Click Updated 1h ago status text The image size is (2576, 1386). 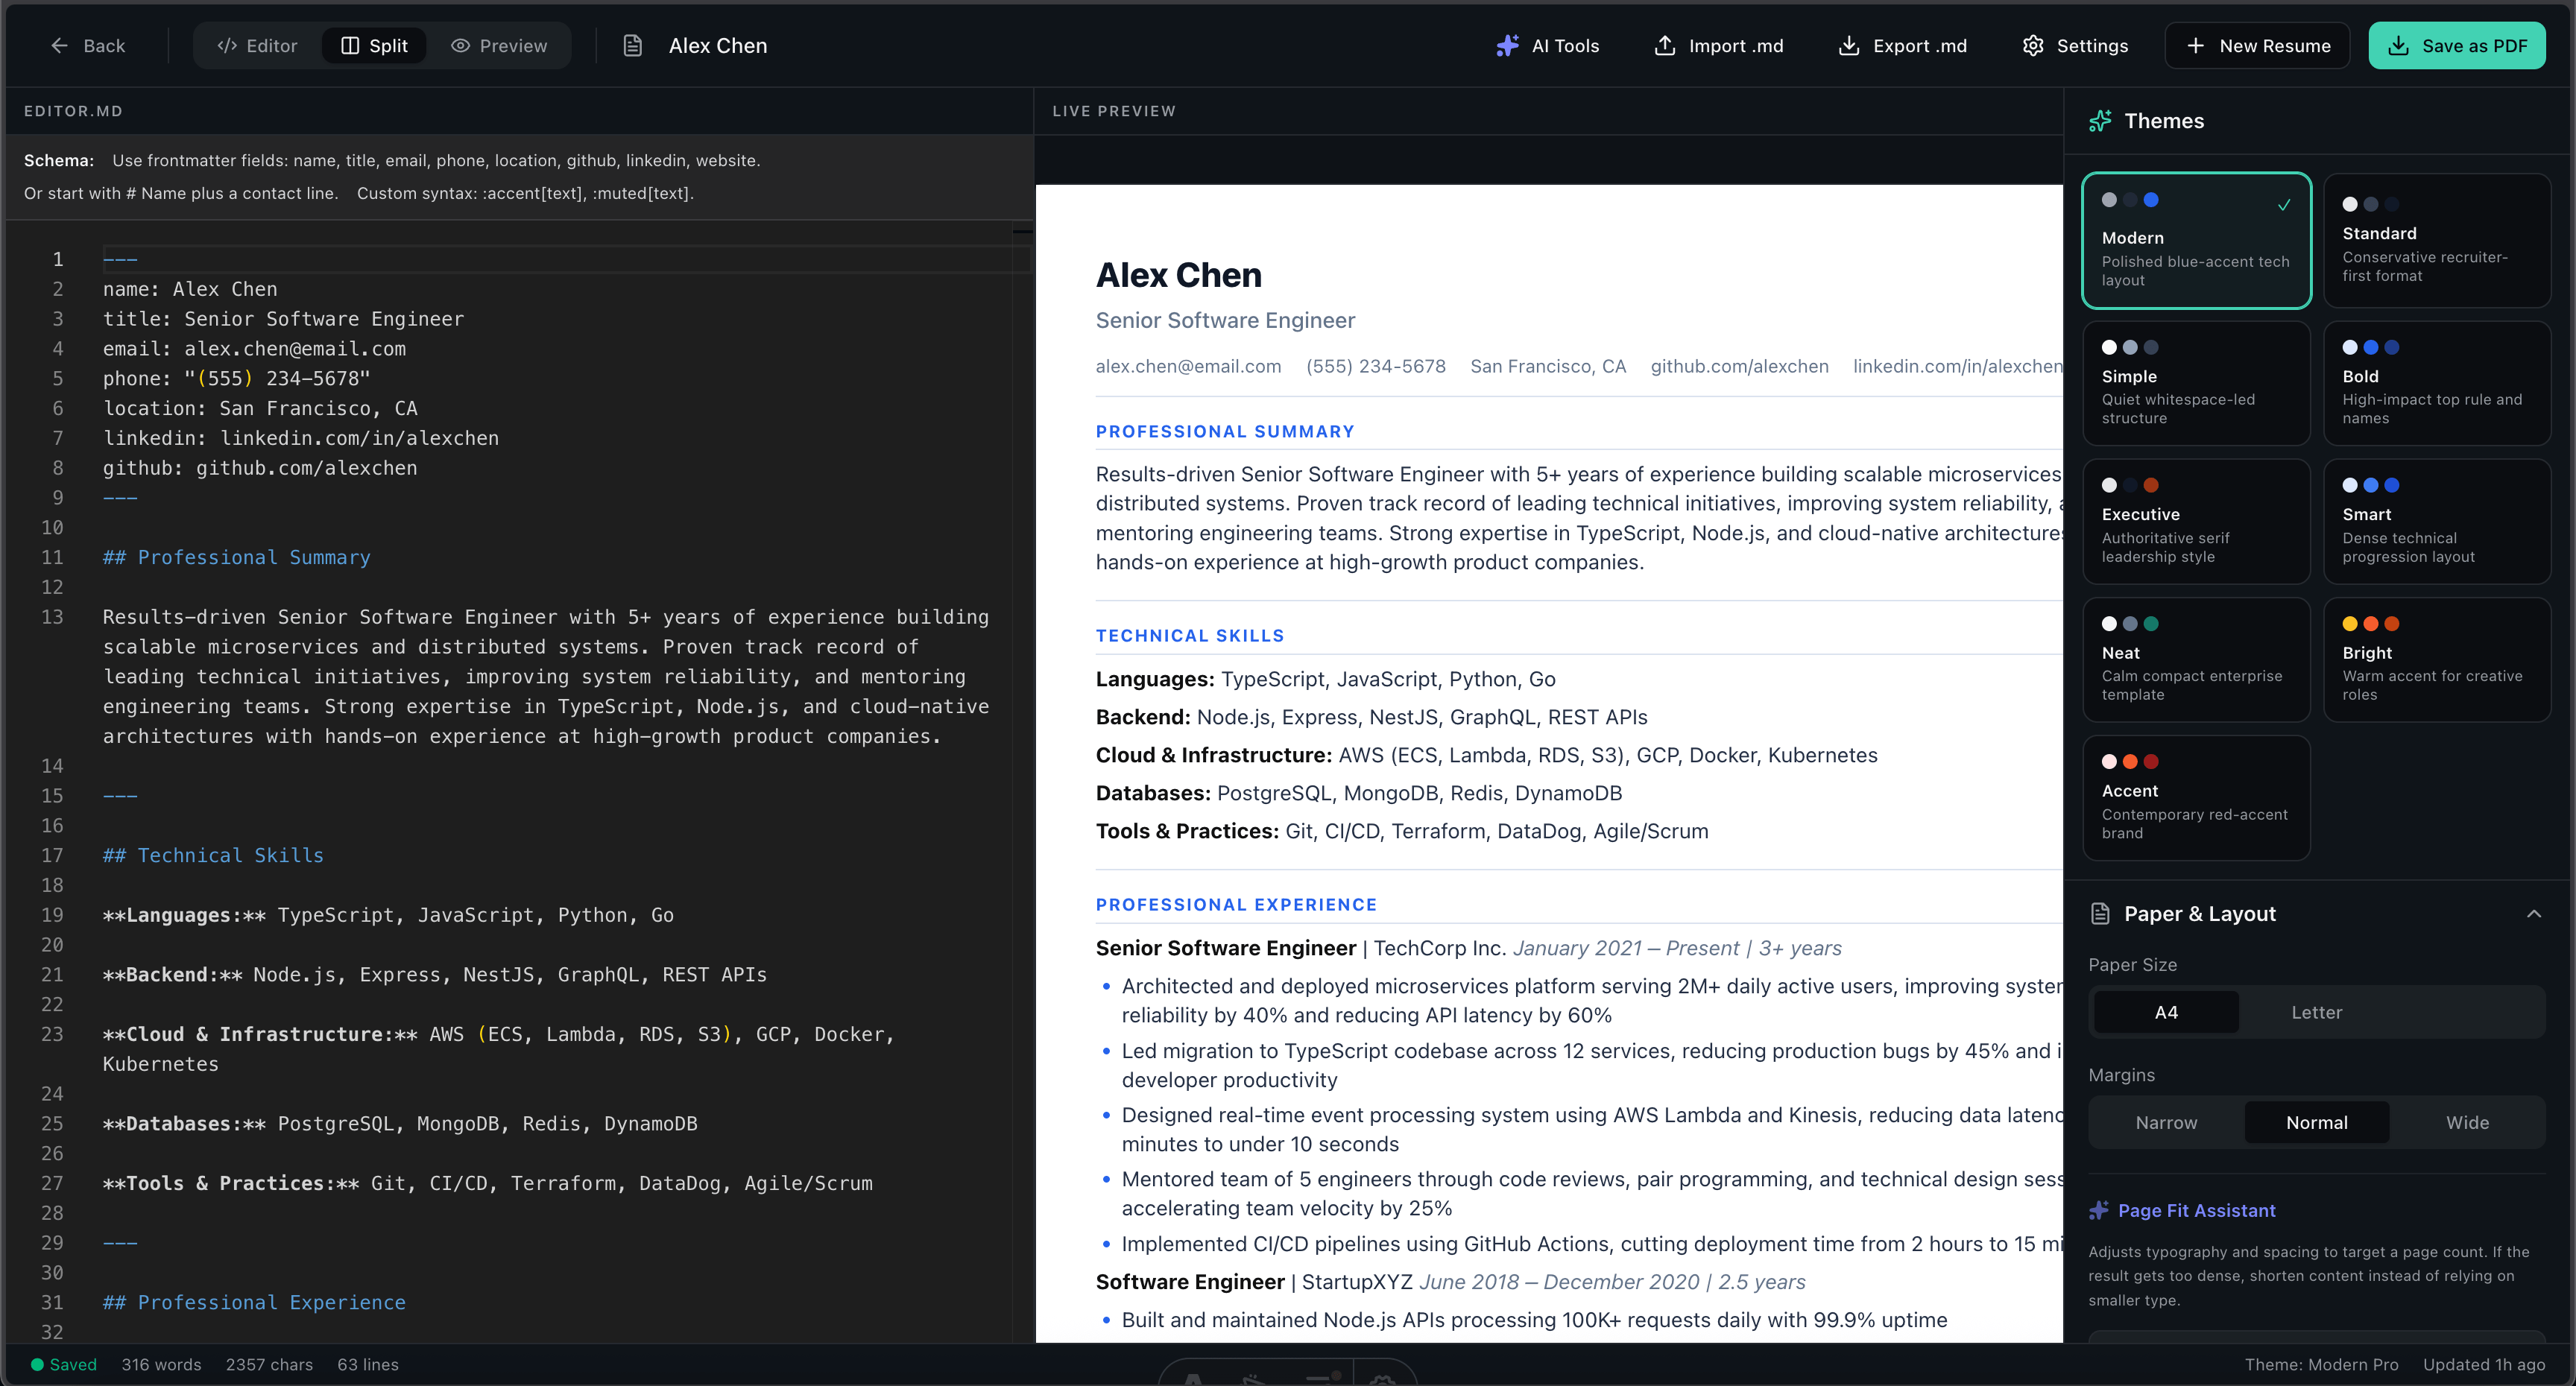[2484, 1365]
